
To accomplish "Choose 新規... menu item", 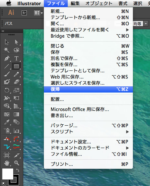I will pos(88,11).
